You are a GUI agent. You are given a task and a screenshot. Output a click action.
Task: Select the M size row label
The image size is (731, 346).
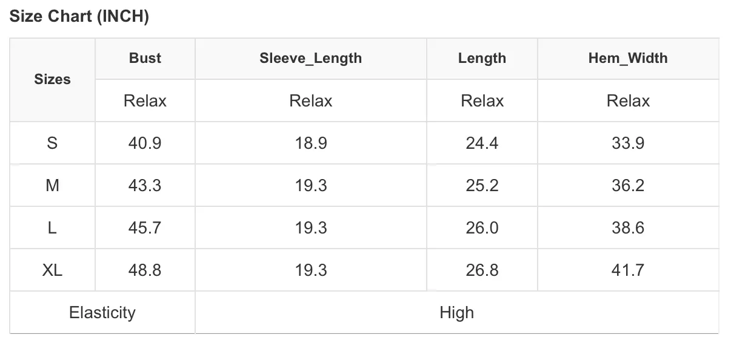(x=52, y=185)
